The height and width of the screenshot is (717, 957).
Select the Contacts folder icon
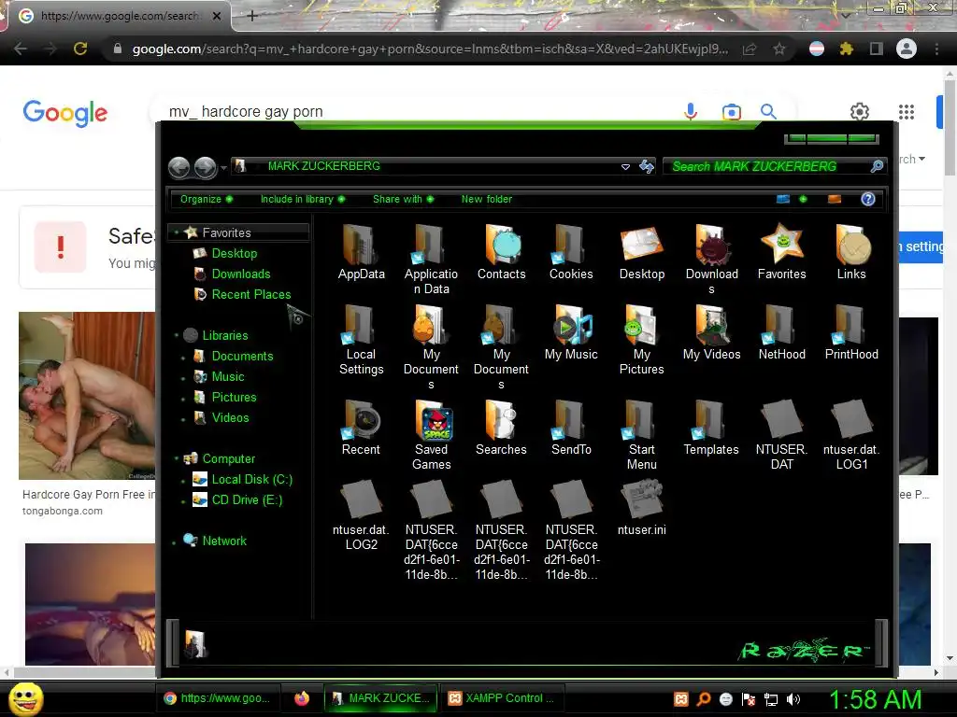point(501,252)
